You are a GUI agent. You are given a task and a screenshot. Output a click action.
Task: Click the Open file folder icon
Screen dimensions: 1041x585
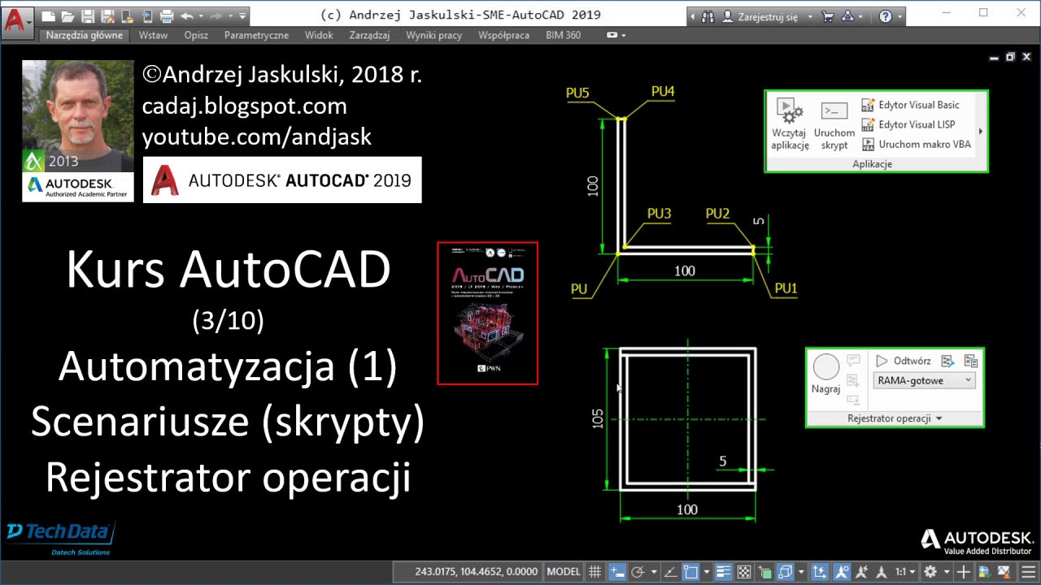(x=68, y=16)
